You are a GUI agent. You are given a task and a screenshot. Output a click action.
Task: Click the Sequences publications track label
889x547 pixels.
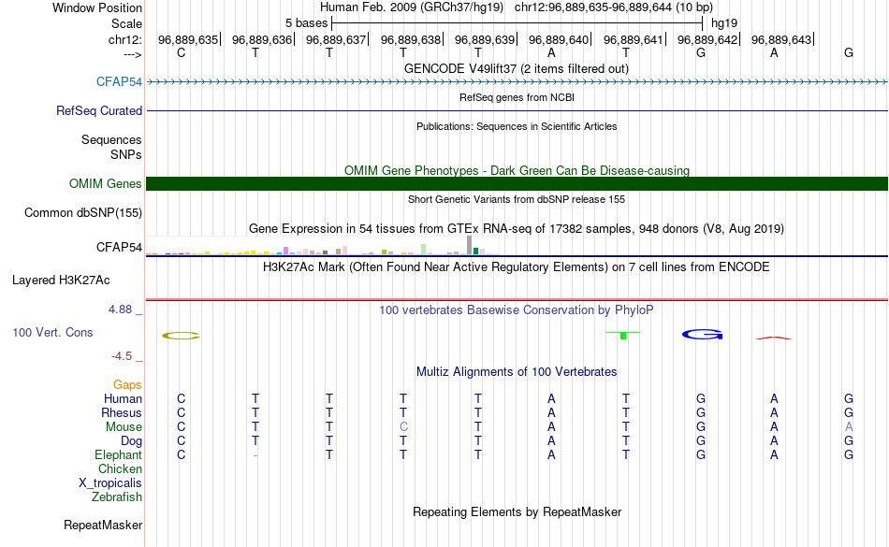(111, 140)
